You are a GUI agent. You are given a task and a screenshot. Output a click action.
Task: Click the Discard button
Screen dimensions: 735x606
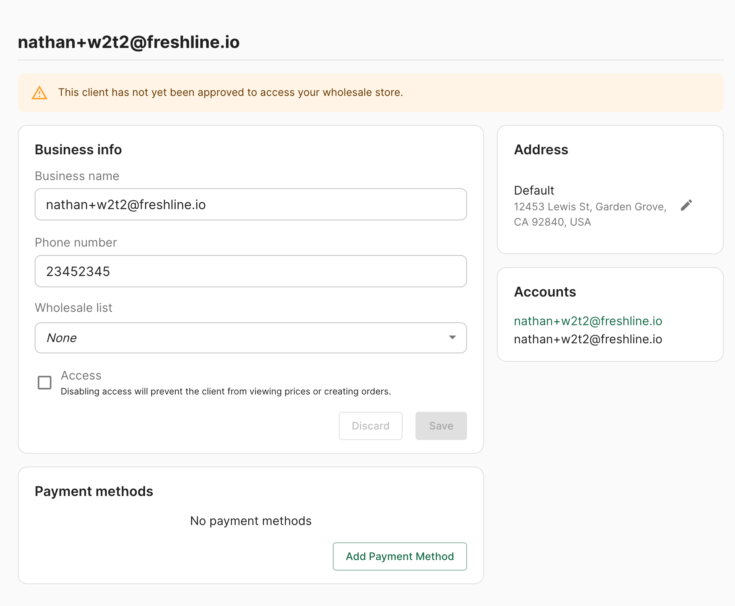tap(371, 426)
